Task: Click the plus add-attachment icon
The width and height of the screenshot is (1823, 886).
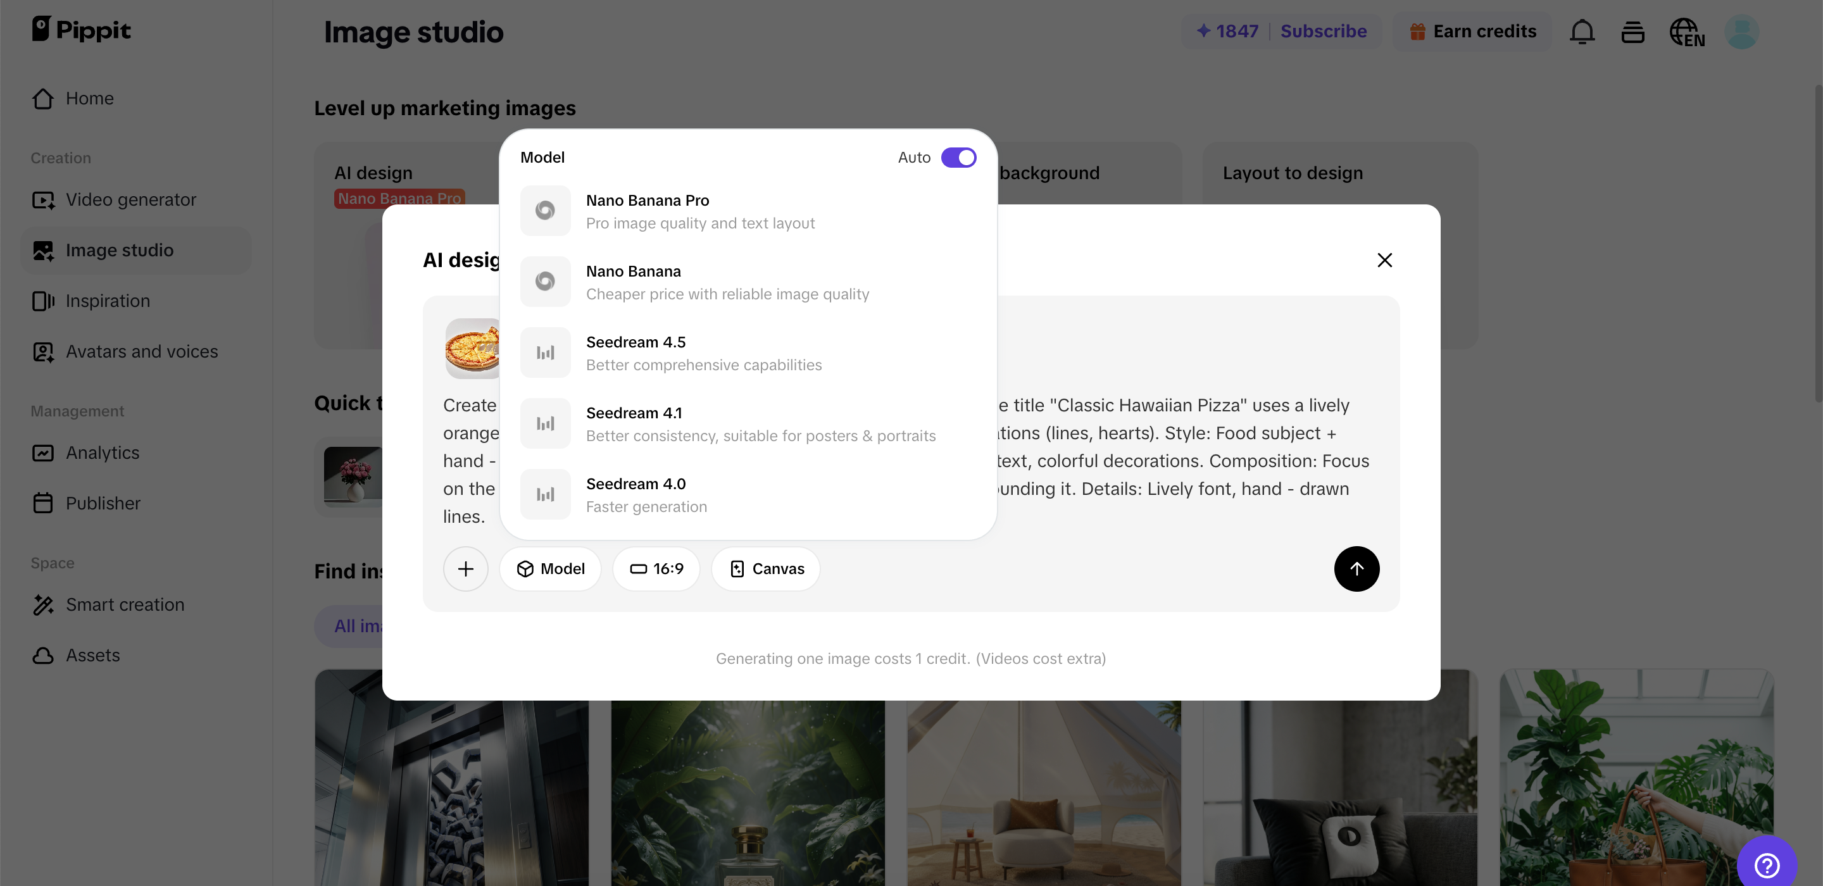Action: pos(465,568)
